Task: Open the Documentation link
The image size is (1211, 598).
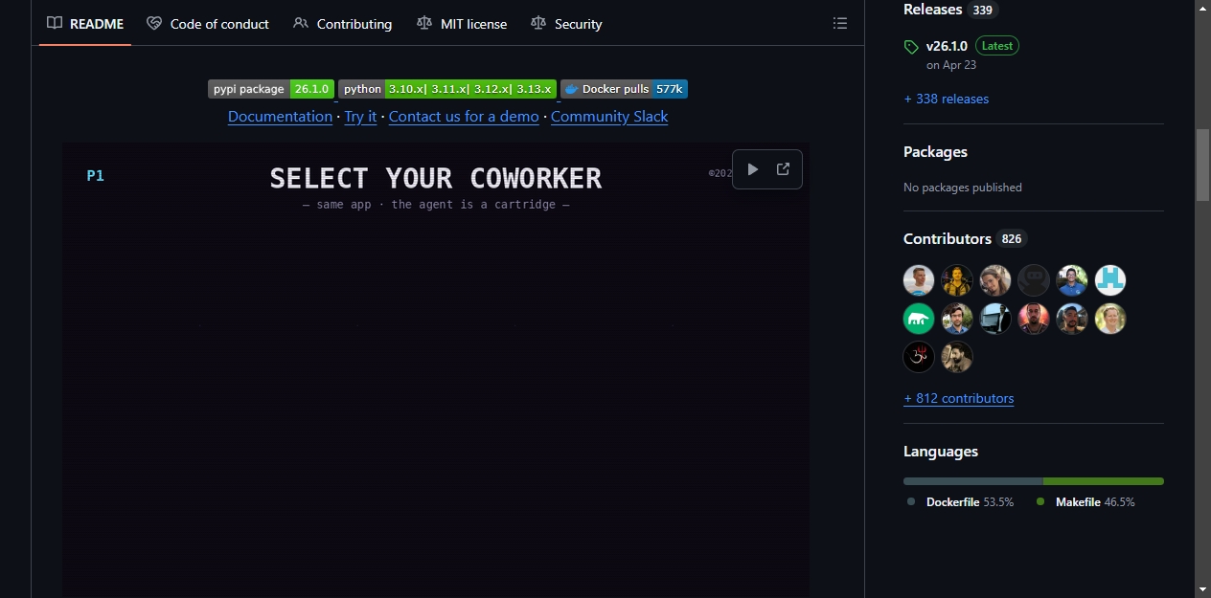Action: [280, 117]
